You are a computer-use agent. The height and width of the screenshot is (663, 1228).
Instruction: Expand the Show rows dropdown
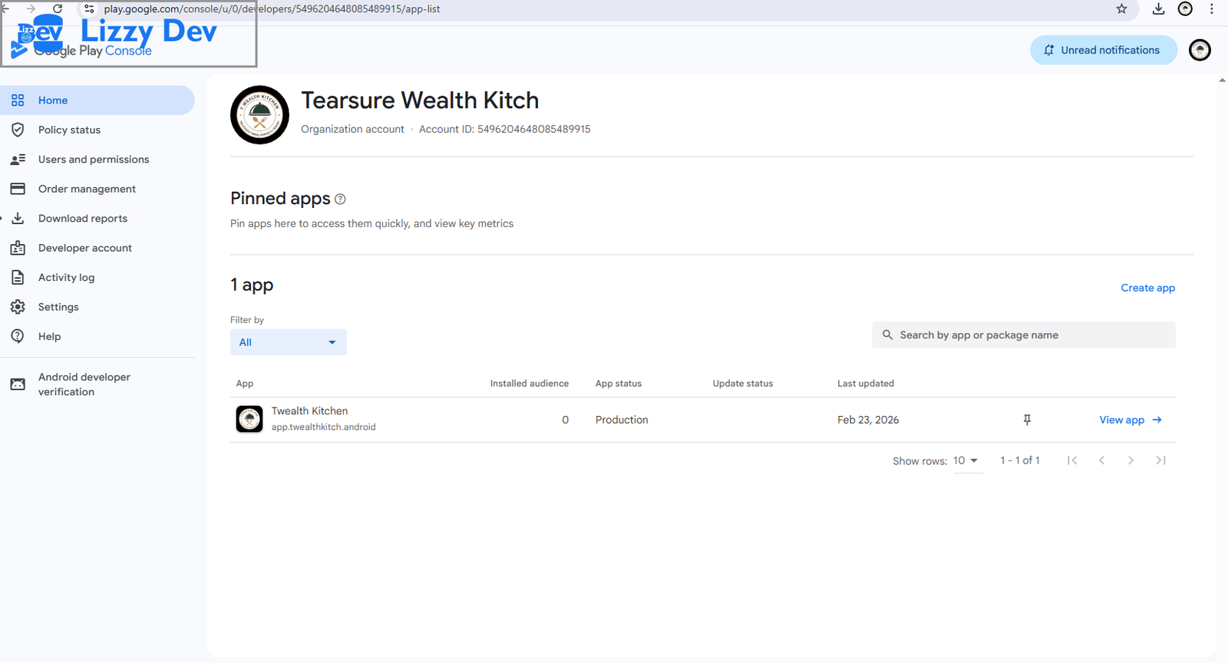coord(966,461)
